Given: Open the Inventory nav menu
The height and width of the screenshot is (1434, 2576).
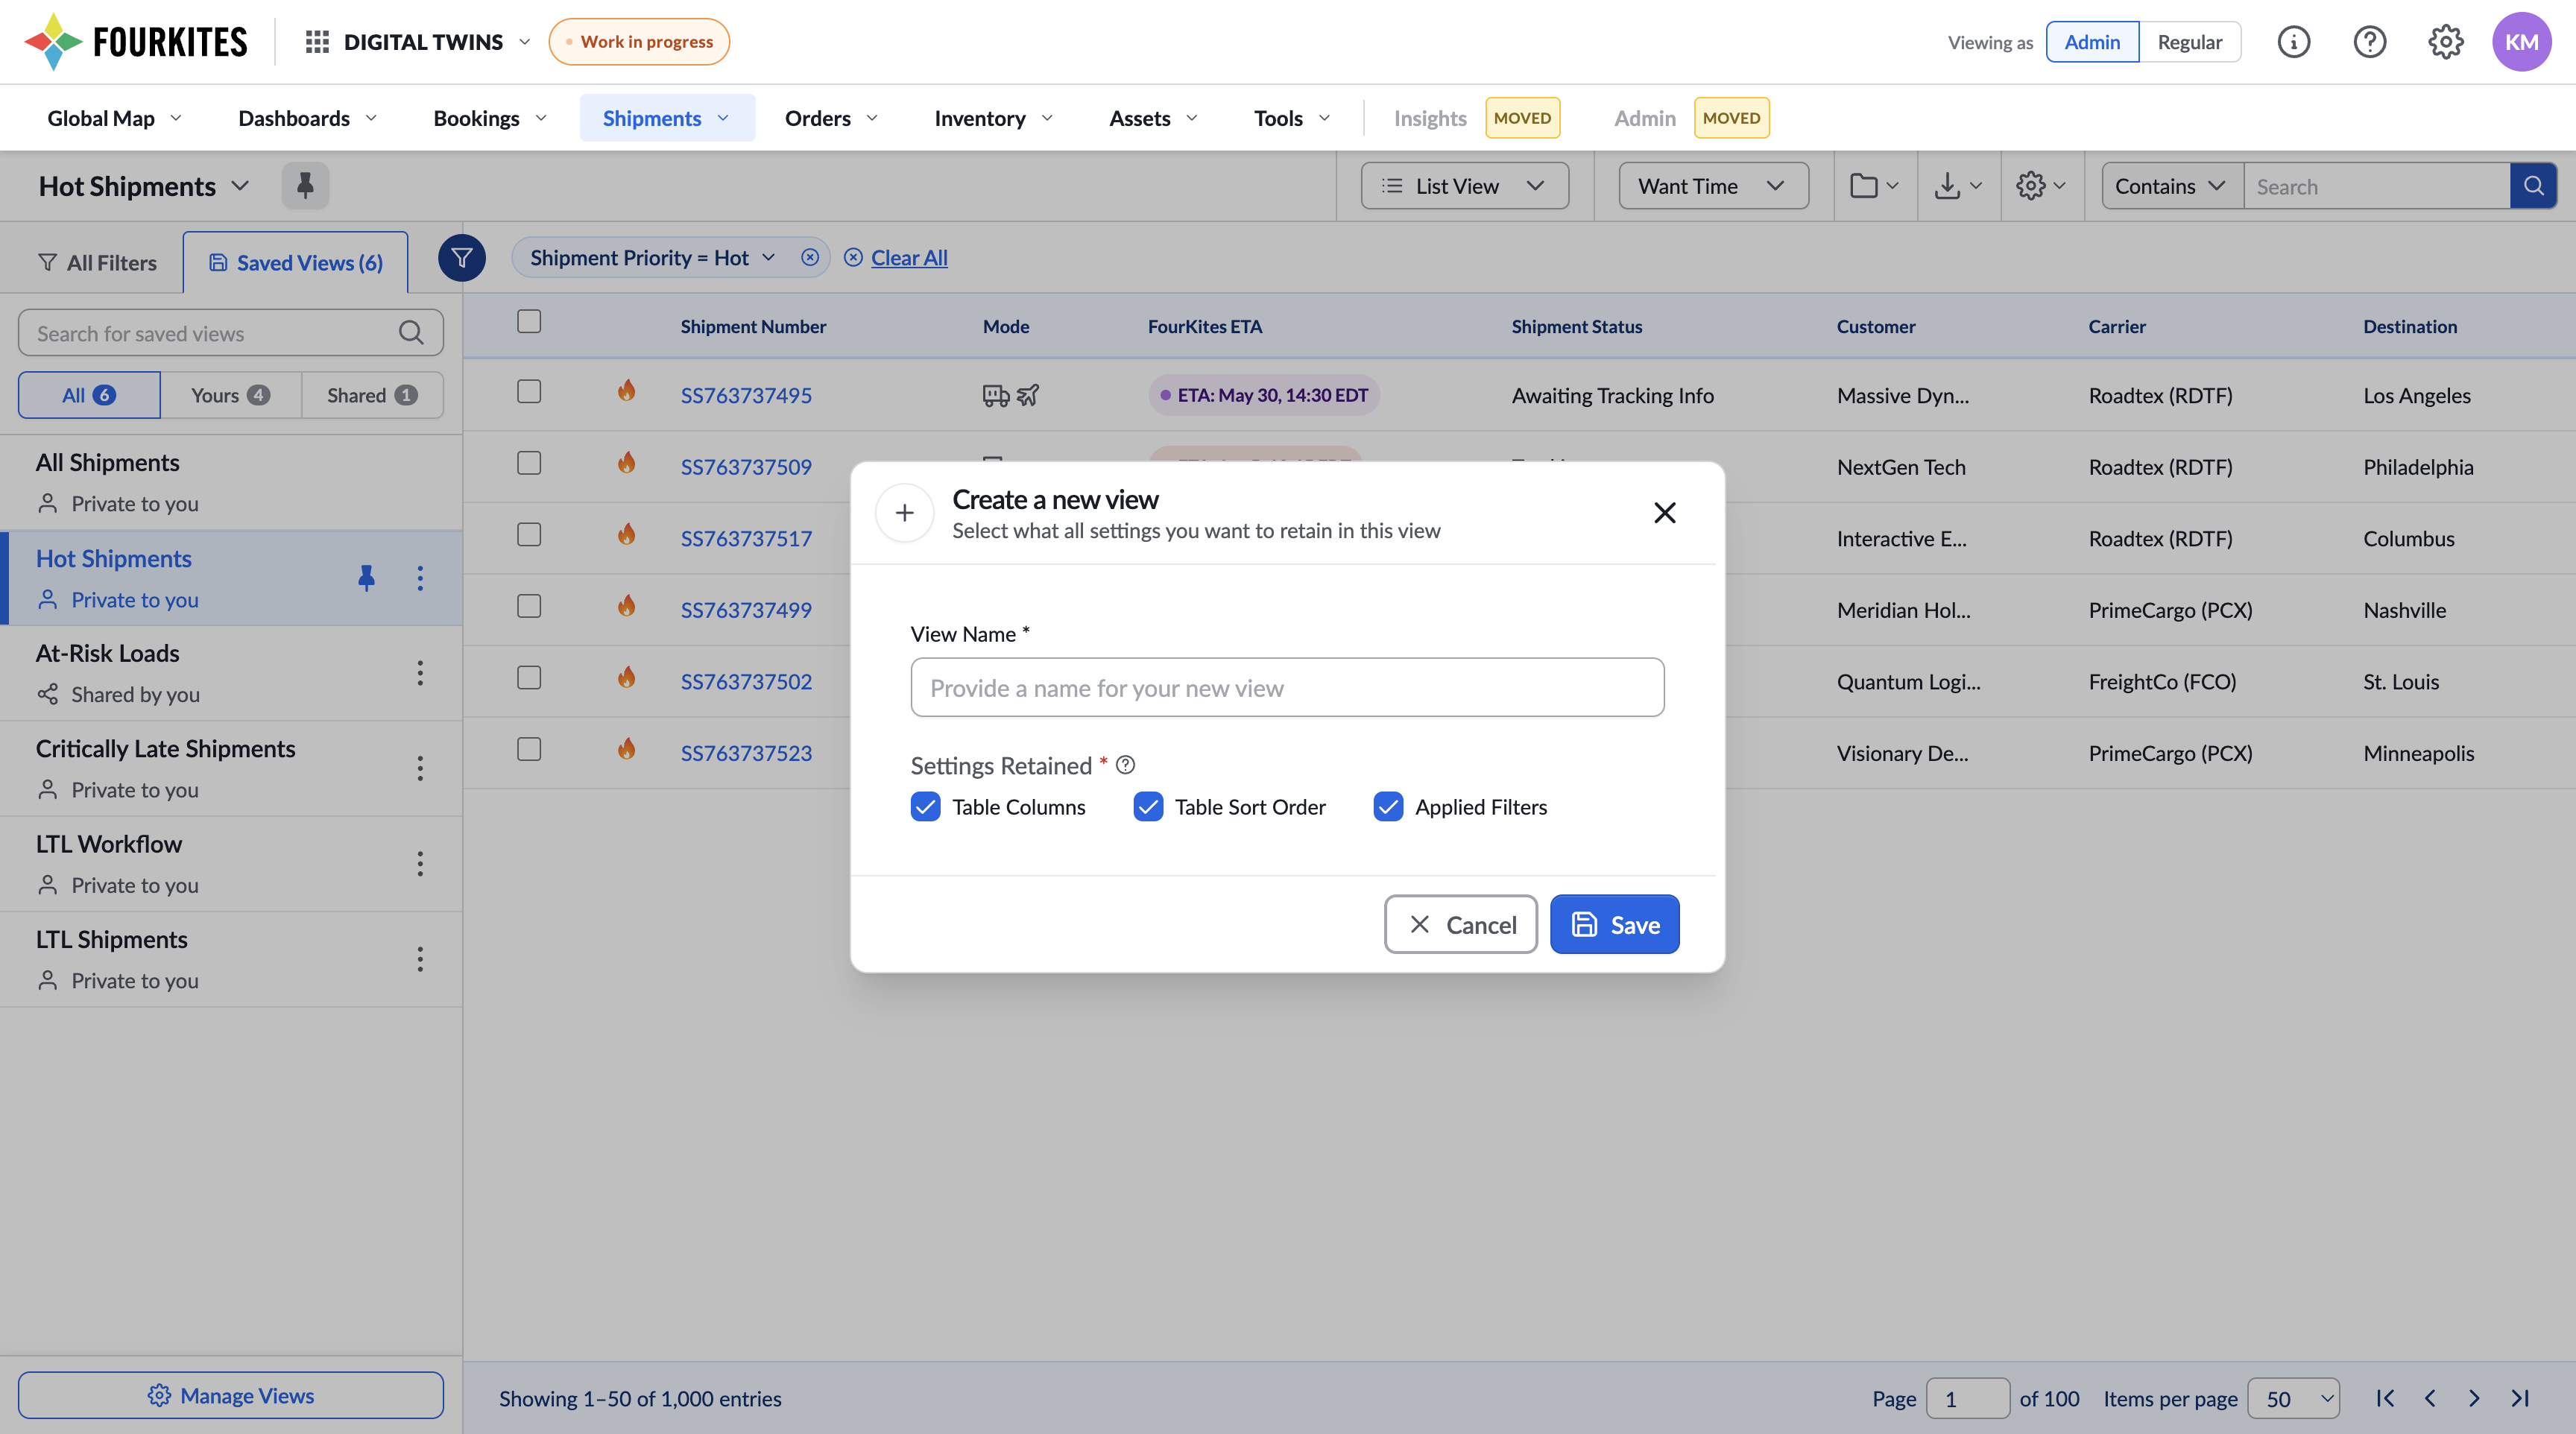Looking at the screenshot, I should [x=993, y=118].
